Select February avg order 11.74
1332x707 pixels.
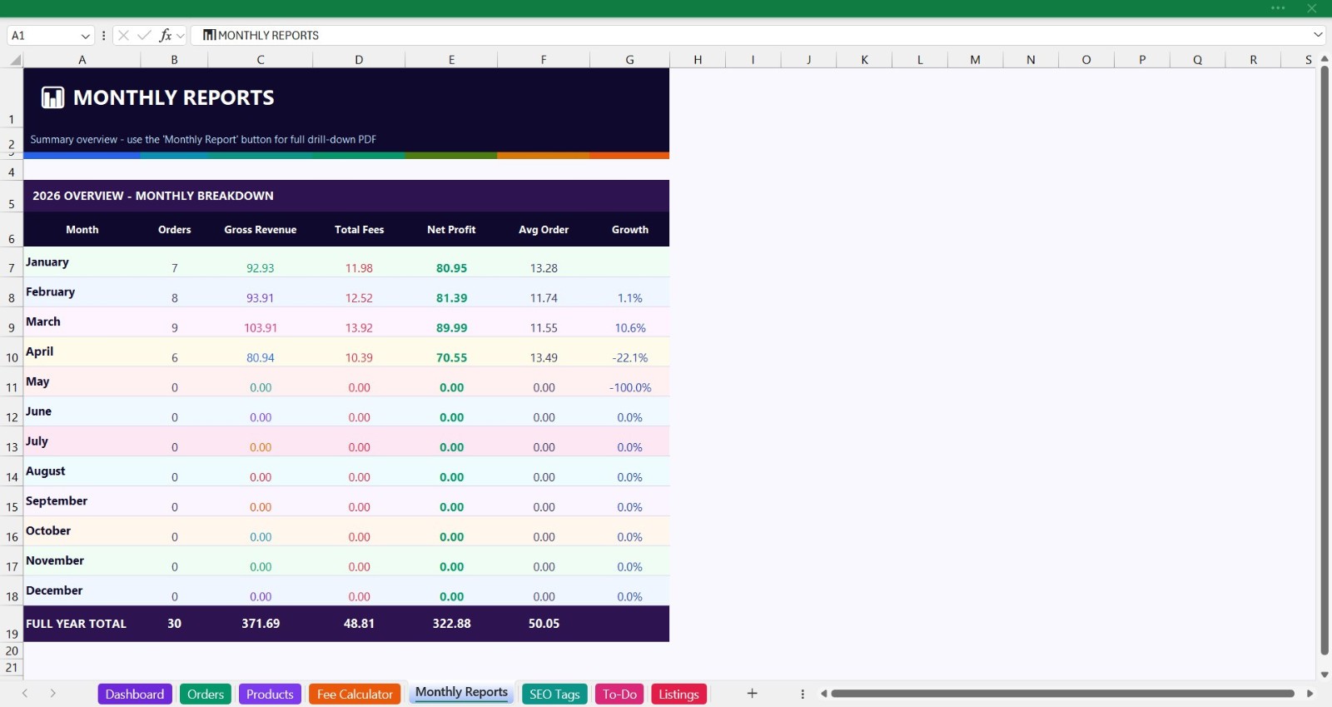coord(544,291)
